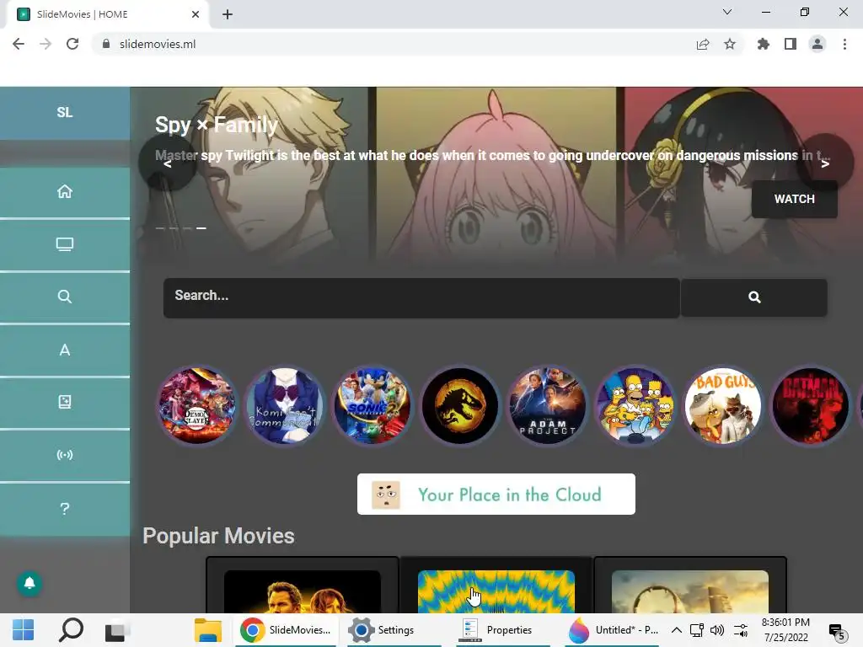Go to the next carousel slide

click(x=824, y=163)
